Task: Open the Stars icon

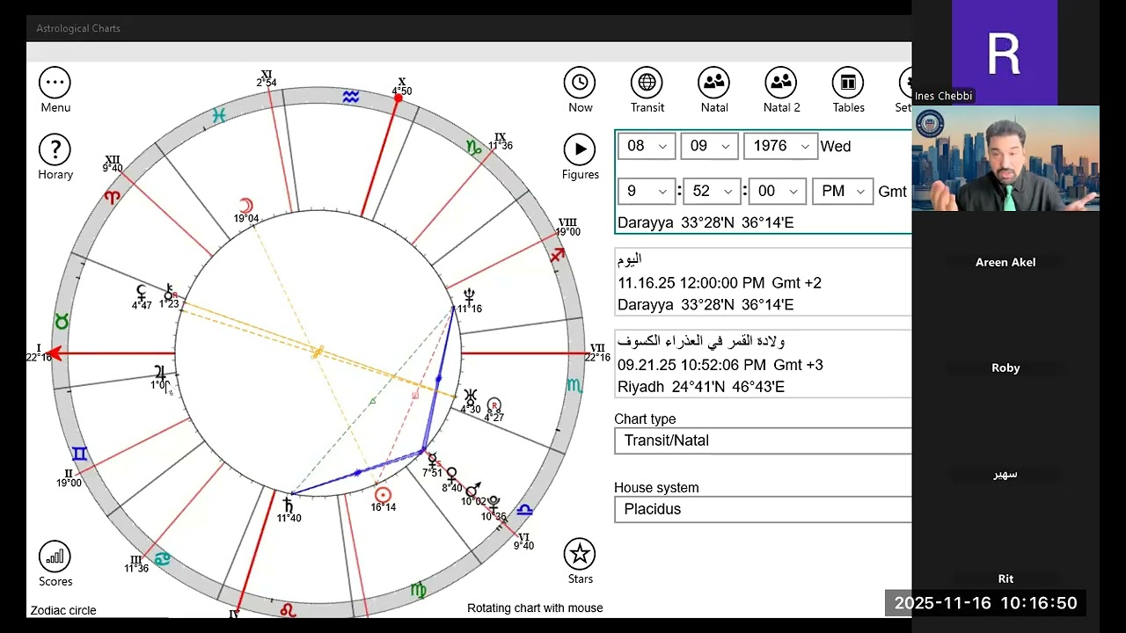Action: pyautogui.click(x=580, y=554)
